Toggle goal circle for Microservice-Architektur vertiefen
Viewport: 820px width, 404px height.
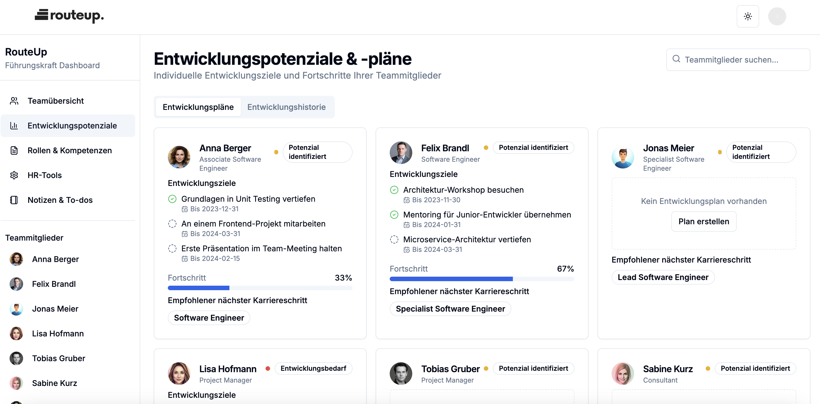tap(394, 240)
